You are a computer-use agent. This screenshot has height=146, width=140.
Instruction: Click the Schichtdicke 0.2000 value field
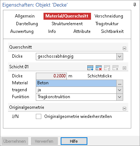[x=51, y=76]
